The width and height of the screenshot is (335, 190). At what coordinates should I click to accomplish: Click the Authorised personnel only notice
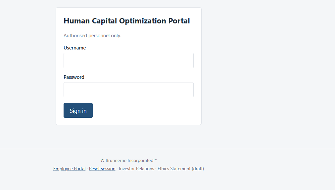pyautogui.click(x=92, y=36)
